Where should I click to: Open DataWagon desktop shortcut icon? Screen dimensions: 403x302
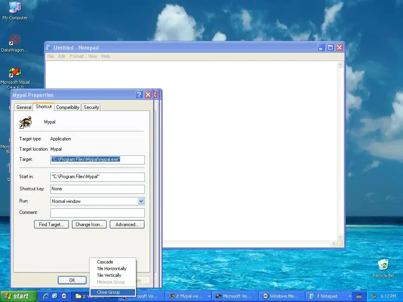15,43
